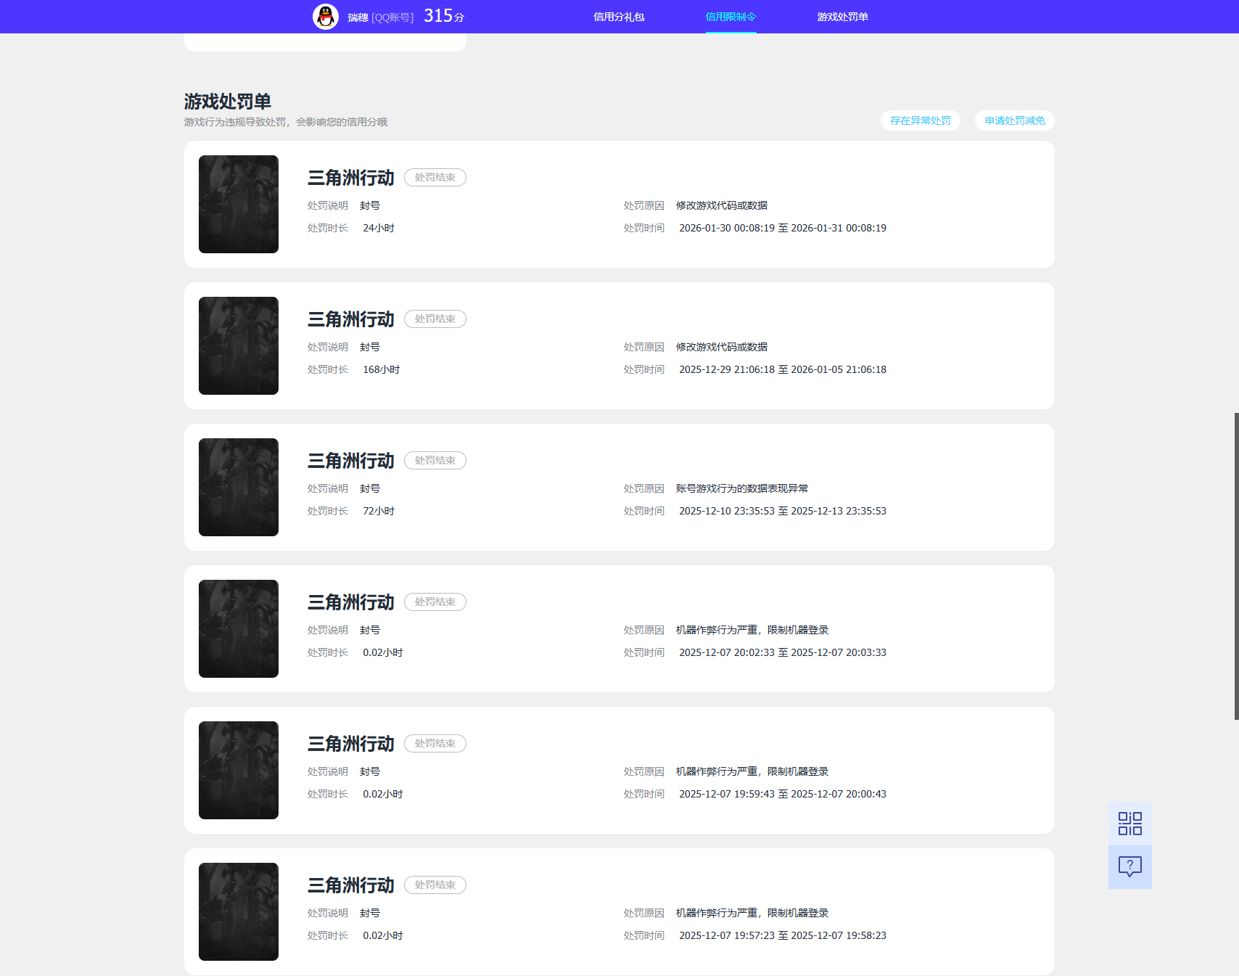Click time range 2026-01-30 00:08:19 至 2026-01-31
The image size is (1239, 976).
pos(783,228)
